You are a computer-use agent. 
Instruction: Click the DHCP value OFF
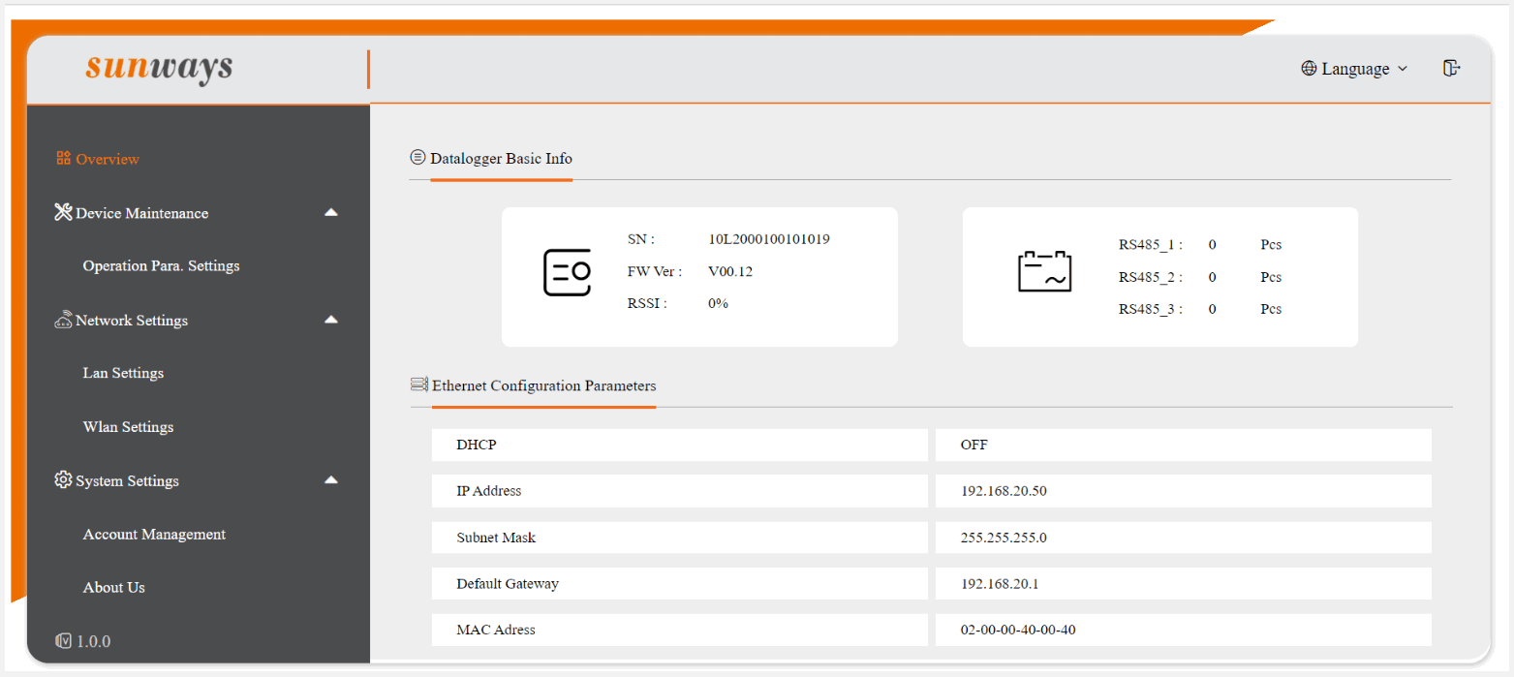click(x=974, y=446)
